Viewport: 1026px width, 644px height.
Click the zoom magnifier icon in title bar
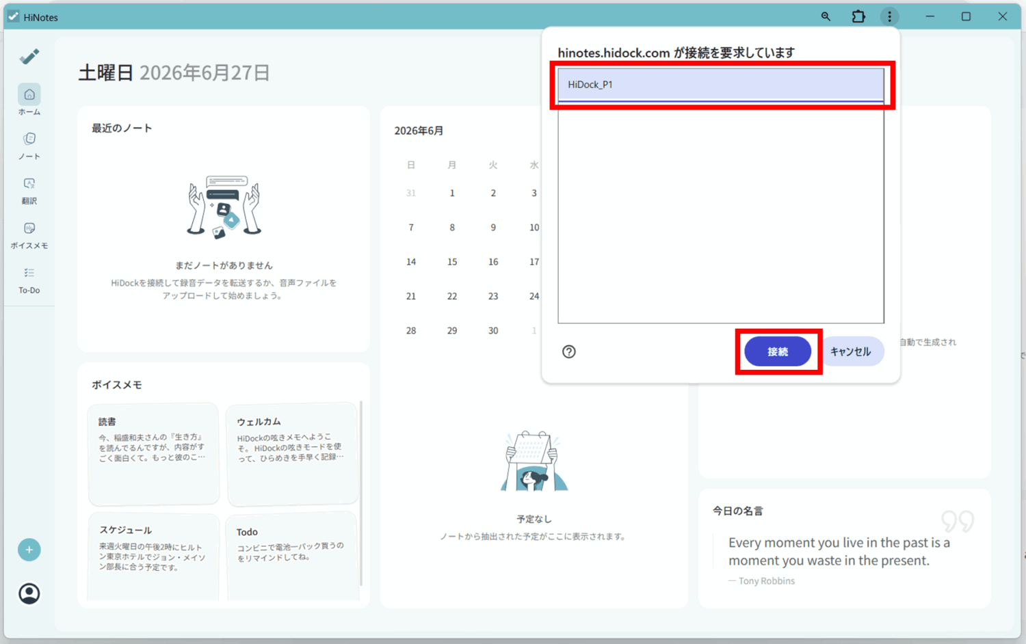click(826, 16)
